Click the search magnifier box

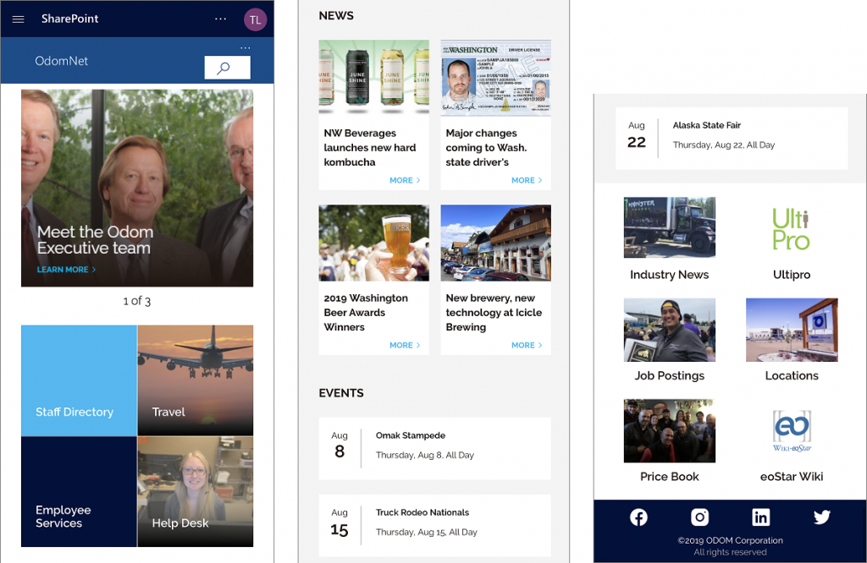click(x=227, y=68)
